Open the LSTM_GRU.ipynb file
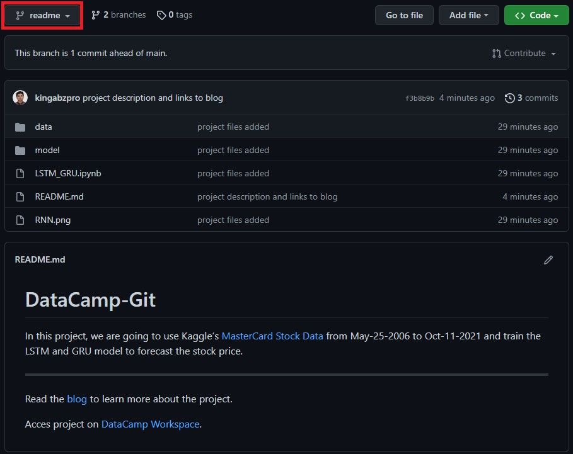The width and height of the screenshot is (573, 454). (x=68, y=173)
